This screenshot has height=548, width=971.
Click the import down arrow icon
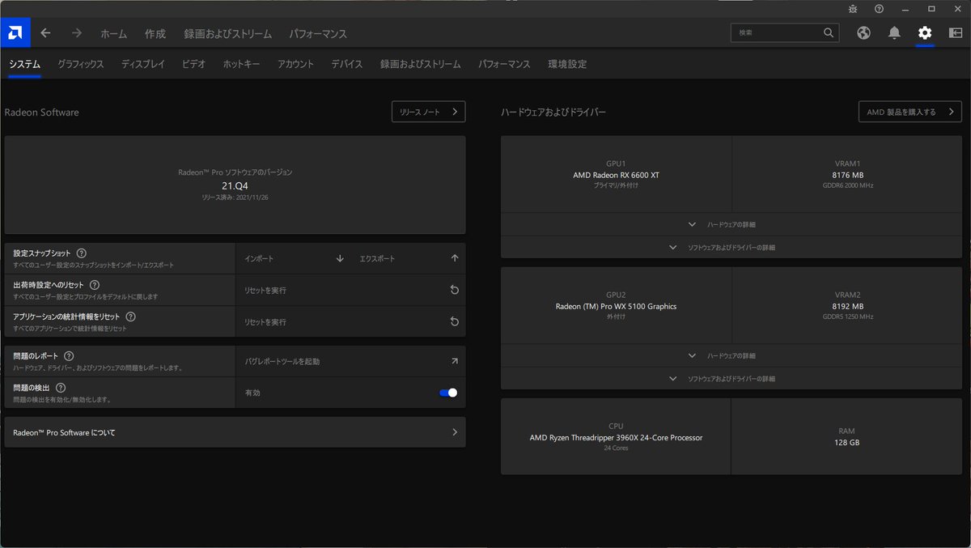point(340,258)
